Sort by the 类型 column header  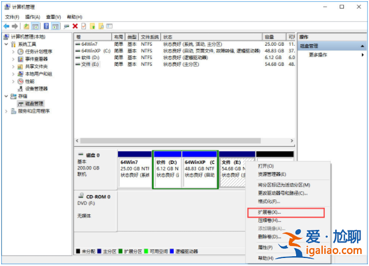[132, 37]
